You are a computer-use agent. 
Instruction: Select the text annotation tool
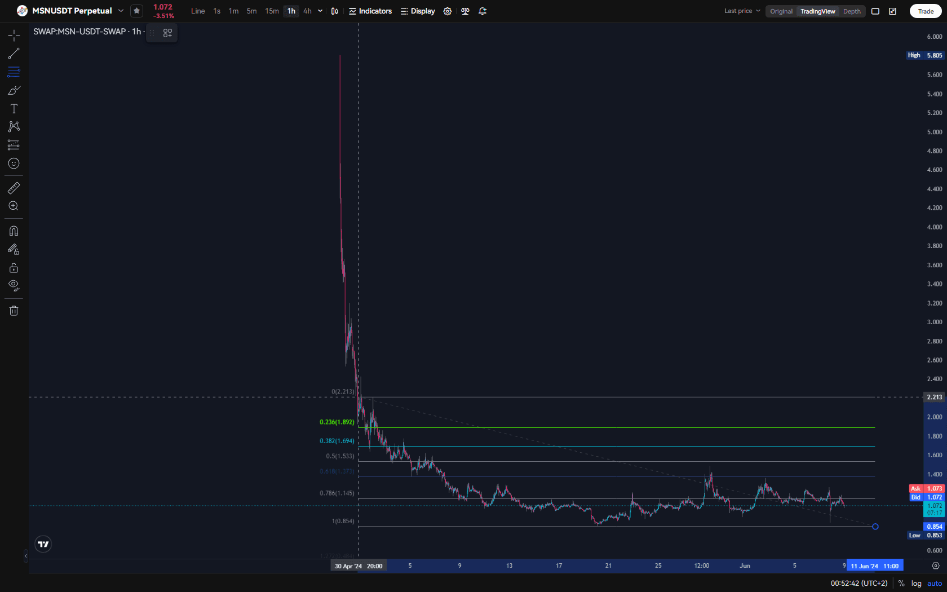[14, 108]
